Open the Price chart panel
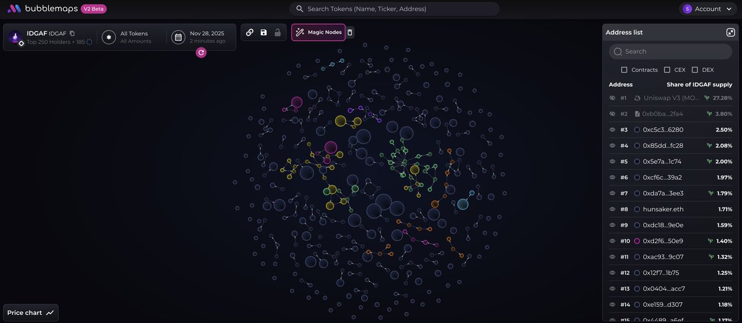Screen dimensions: 742x323 (31, 313)
